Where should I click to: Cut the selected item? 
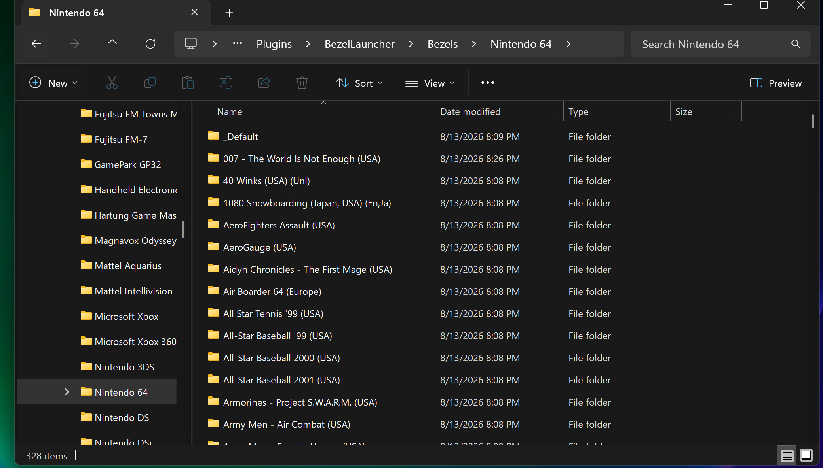click(x=112, y=83)
